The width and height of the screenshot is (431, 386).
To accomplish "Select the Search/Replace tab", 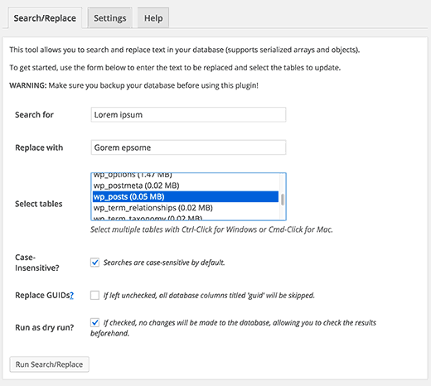I will click(x=45, y=18).
